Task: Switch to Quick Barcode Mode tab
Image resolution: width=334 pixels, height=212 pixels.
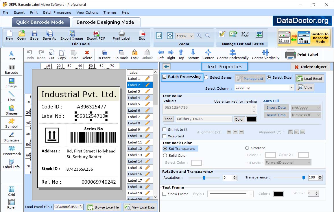Action: pos(41,22)
